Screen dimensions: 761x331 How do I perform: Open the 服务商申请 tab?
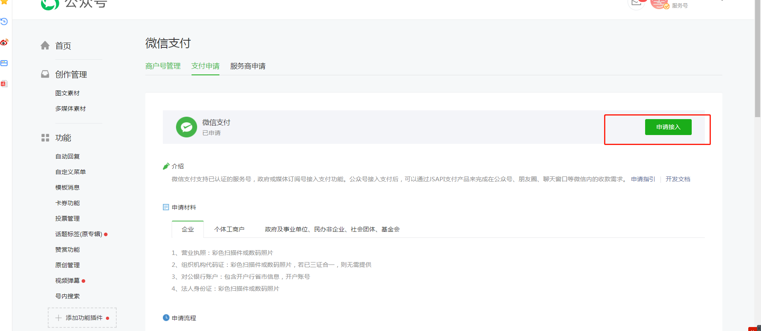(x=248, y=66)
